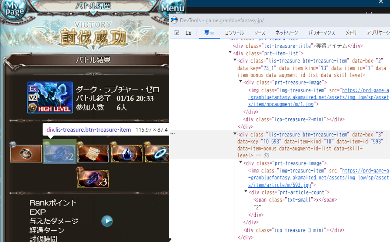The width and height of the screenshot is (390, 242).
Task: Switch to the ソース tab
Action: tap(260, 33)
